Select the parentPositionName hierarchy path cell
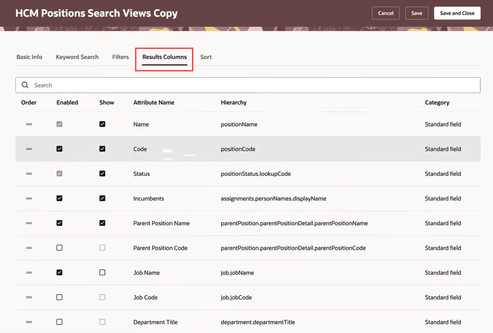Viewport: 493px width, 333px height. point(294,223)
